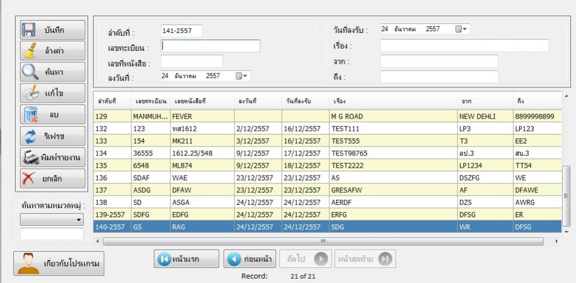The image size is (576, 283).
Task: Expand the ค้นหาตามหมวดหมู่ category combo box
Action: [52, 220]
